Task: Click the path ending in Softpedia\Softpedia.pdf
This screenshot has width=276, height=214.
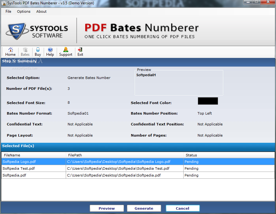Action: (125, 175)
